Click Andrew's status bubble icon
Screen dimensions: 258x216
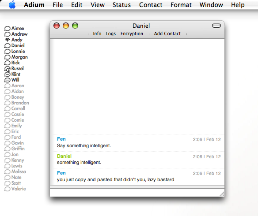tap(7, 34)
